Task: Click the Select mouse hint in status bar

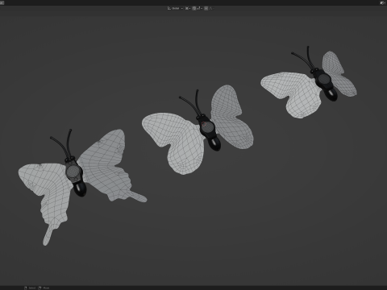Action: coord(30,288)
